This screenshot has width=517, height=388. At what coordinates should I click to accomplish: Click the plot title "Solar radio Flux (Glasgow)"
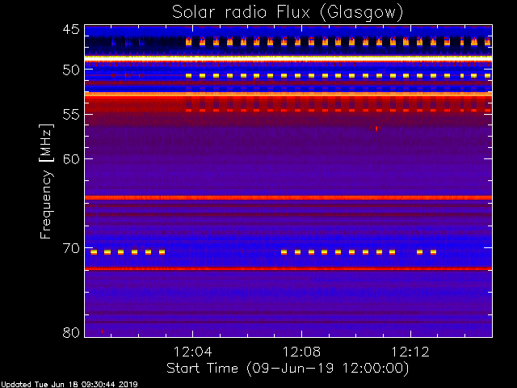288,13
